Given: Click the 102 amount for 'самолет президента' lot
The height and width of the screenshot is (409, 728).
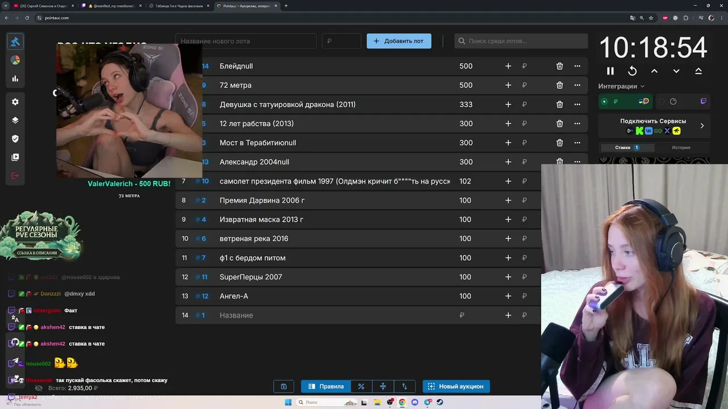Looking at the screenshot, I should pos(465,181).
